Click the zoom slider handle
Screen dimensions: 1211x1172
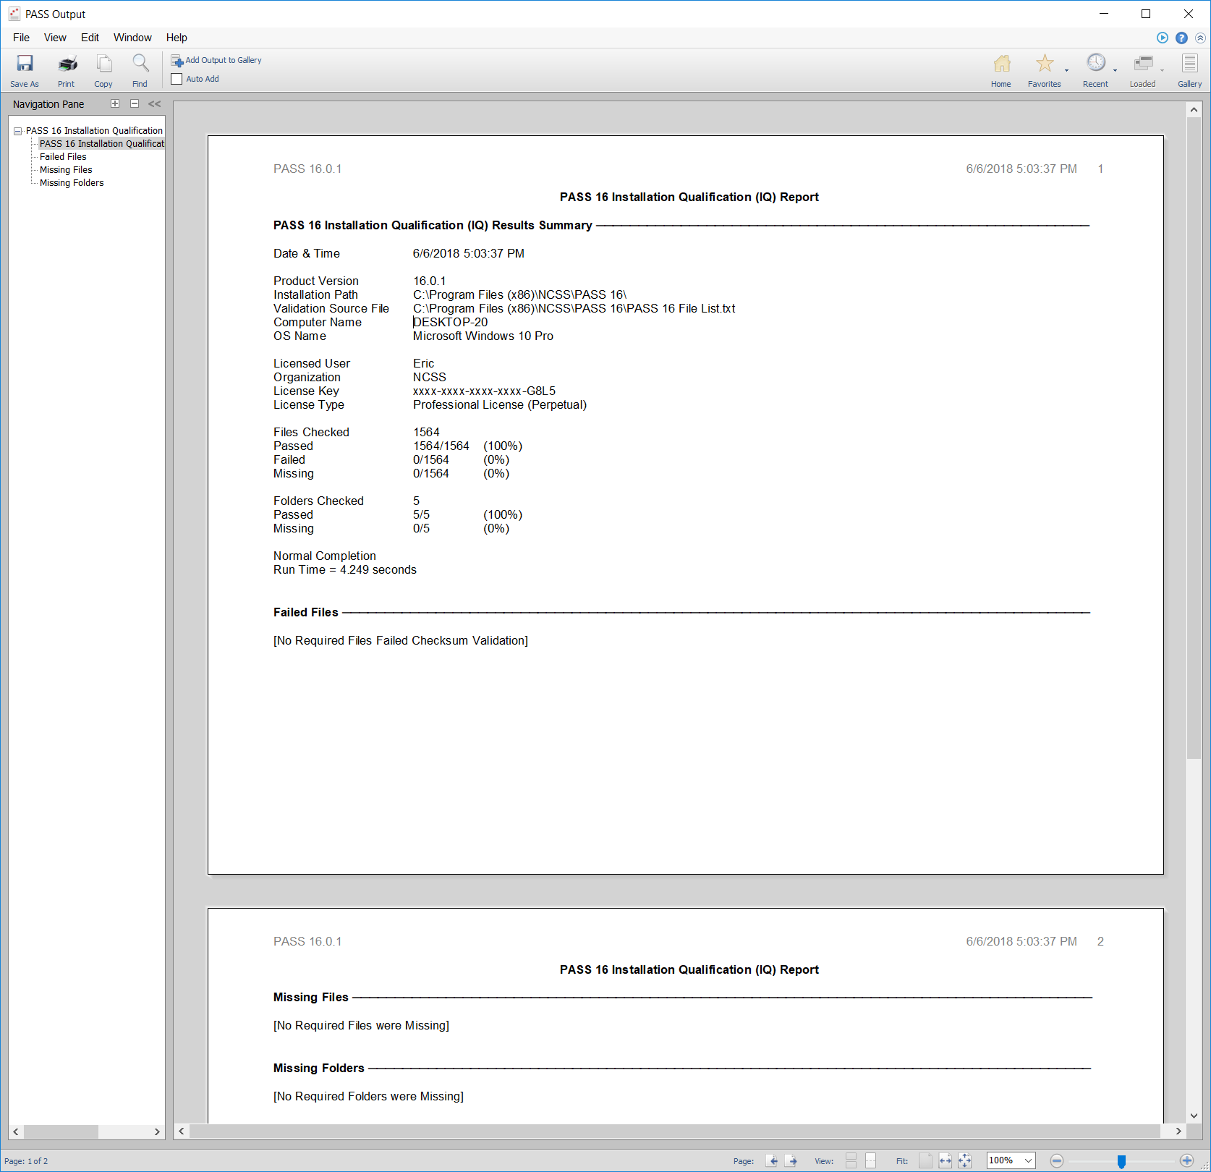coord(1121,1161)
